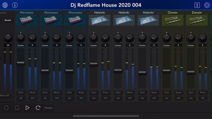Click the first Darwin send knob
This screenshot has width=212, height=119.
pyautogui.click(x=178, y=38)
